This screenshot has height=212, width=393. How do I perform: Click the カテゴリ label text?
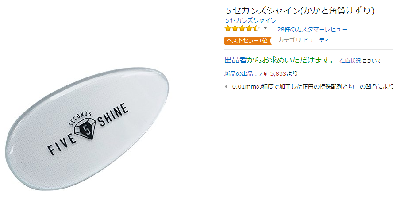[x=289, y=40]
